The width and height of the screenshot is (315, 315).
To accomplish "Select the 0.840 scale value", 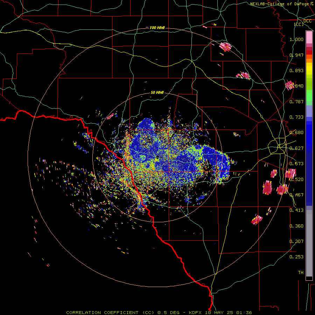I will 296,86.
